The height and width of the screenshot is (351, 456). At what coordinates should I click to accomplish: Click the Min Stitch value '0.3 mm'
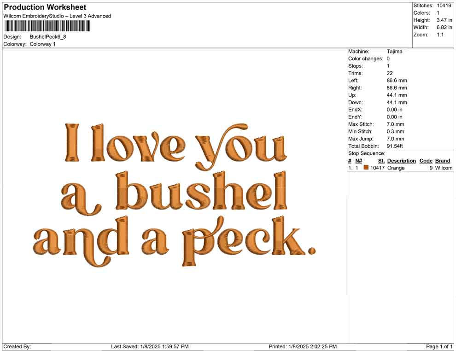395,131
